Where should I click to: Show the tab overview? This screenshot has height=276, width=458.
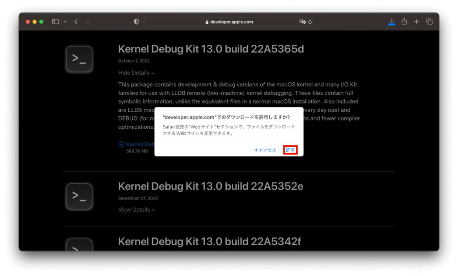click(x=429, y=21)
